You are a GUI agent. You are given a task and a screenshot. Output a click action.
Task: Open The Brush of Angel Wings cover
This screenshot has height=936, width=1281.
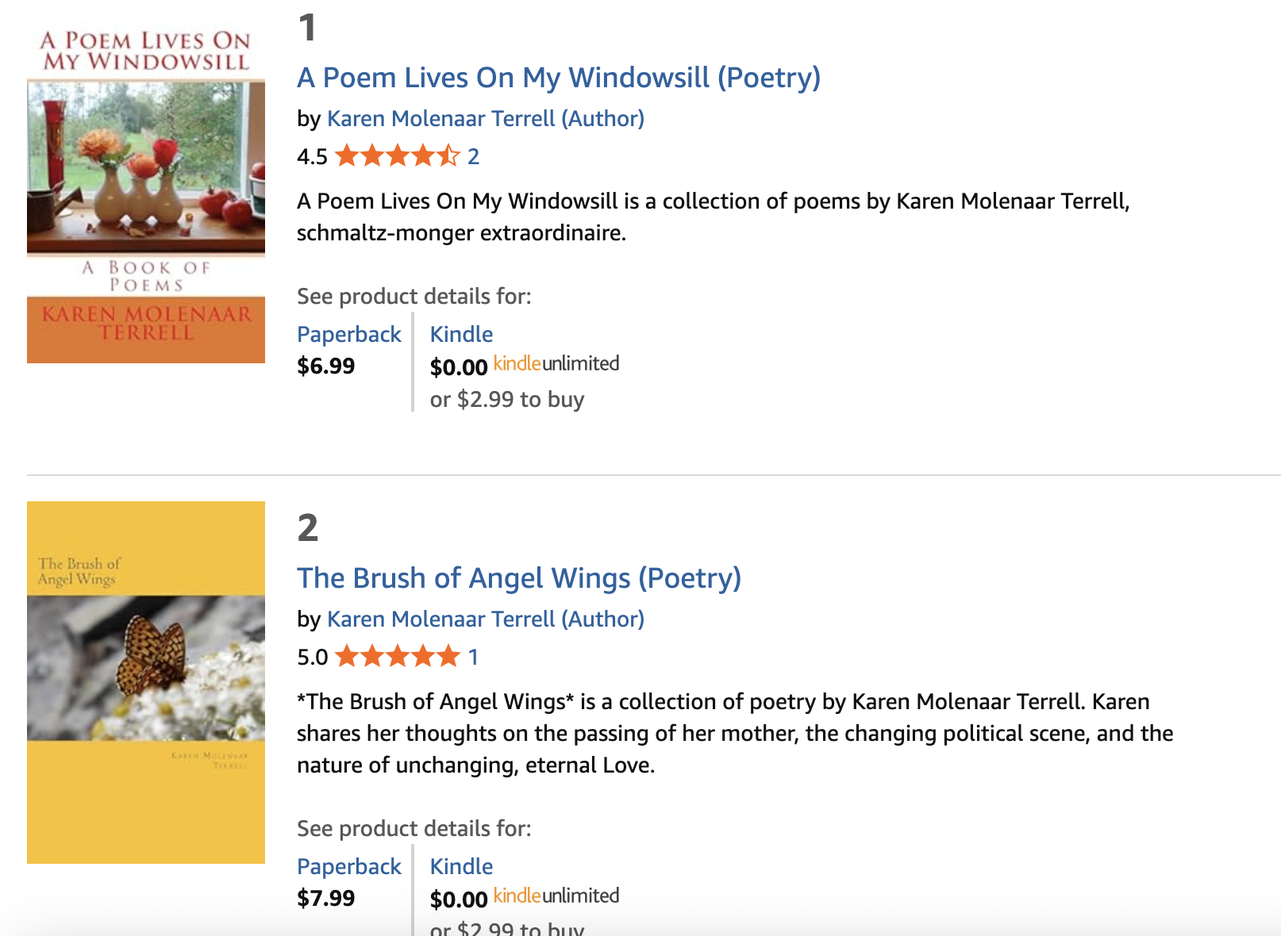coord(146,682)
